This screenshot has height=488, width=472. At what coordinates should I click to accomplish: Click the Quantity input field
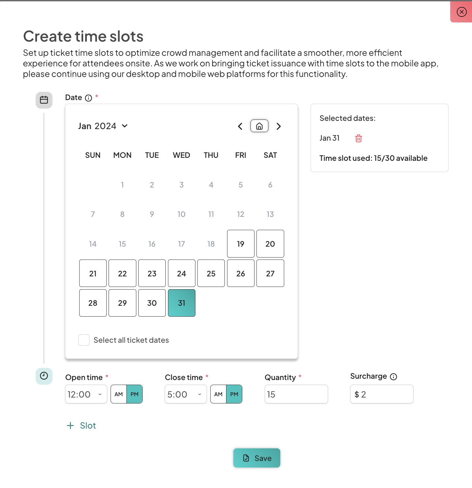click(x=296, y=394)
